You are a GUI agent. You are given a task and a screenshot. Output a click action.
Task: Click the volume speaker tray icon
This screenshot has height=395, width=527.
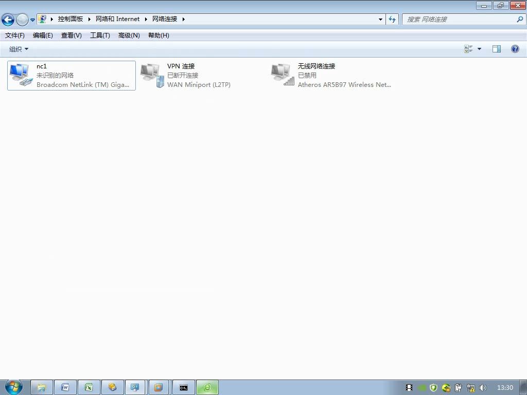click(x=483, y=388)
